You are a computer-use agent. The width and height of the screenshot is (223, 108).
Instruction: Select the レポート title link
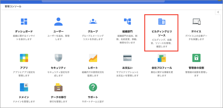(x=93, y=68)
